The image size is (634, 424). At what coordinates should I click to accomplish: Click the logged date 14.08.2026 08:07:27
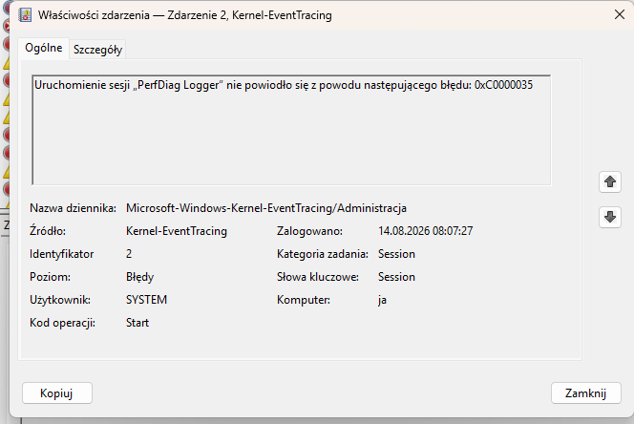pyautogui.click(x=425, y=231)
